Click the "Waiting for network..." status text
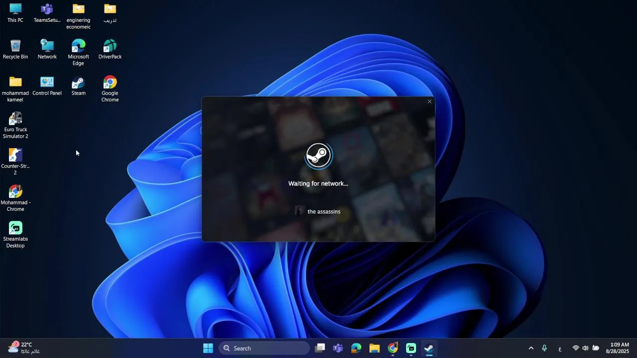 [x=318, y=183]
